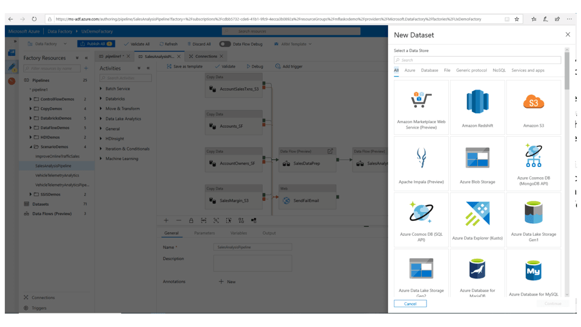The height and width of the screenshot is (327, 581).
Task: Click the browser refresh icon
Action: (x=34, y=19)
